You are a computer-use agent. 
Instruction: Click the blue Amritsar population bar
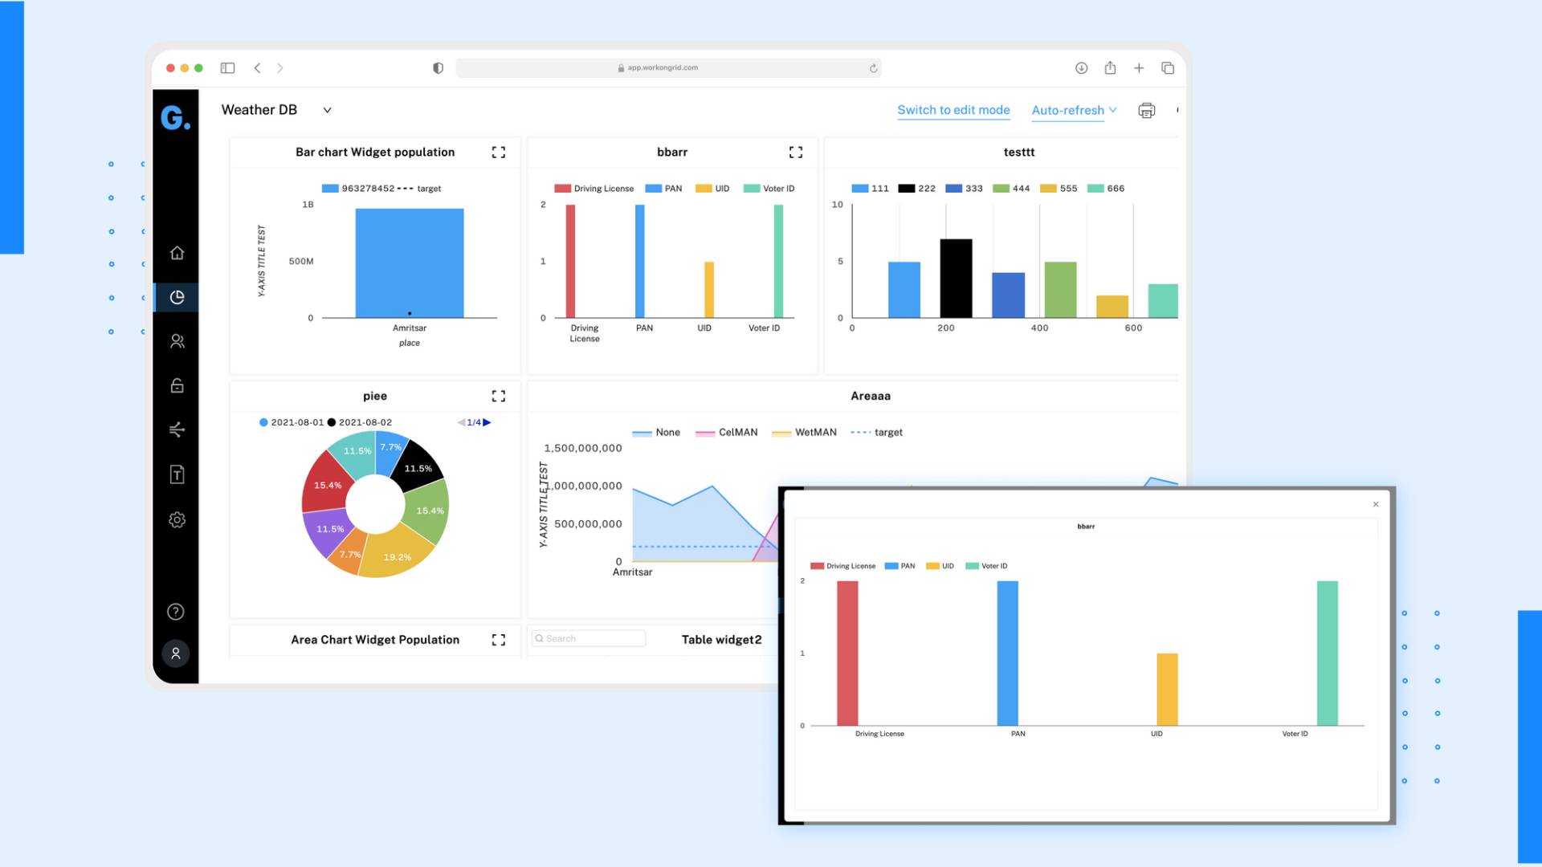click(410, 261)
